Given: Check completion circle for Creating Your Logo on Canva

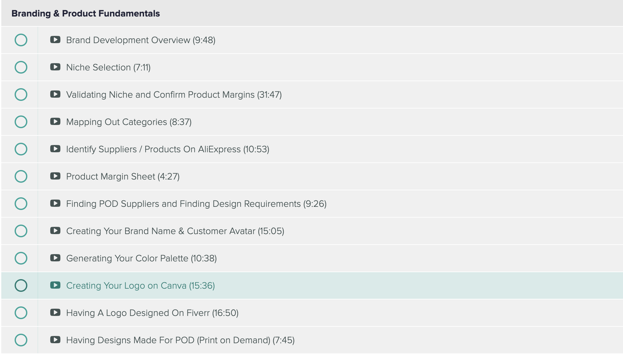Looking at the screenshot, I should coord(21,285).
